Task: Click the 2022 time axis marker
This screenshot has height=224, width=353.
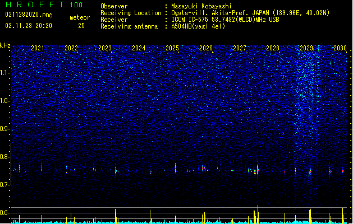Action: coord(71,48)
